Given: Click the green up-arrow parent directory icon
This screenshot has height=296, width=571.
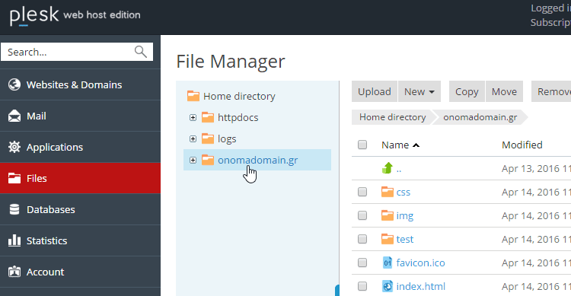Looking at the screenshot, I should pyautogui.click(x=388, y=168).
